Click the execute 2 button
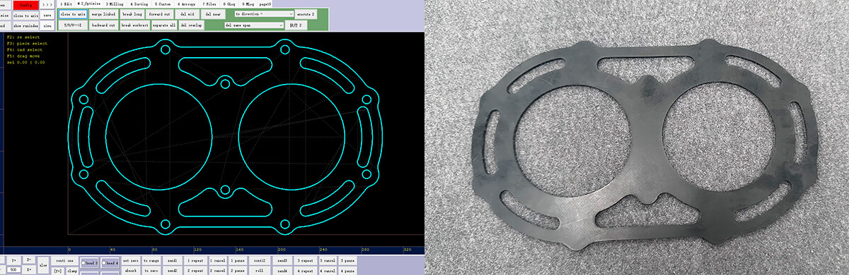This screenshot has height=275, width=849. [306, 14]
